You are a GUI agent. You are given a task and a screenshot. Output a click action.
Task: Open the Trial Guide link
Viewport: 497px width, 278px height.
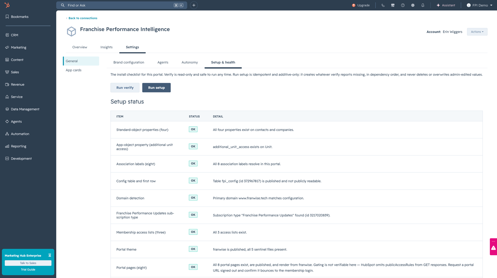point(28,269)
